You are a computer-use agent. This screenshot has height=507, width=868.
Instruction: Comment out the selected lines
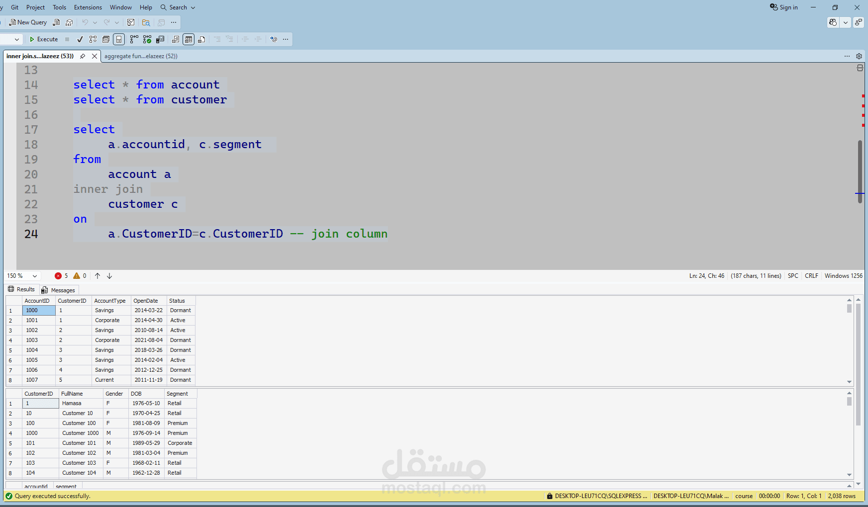point(217,39)
